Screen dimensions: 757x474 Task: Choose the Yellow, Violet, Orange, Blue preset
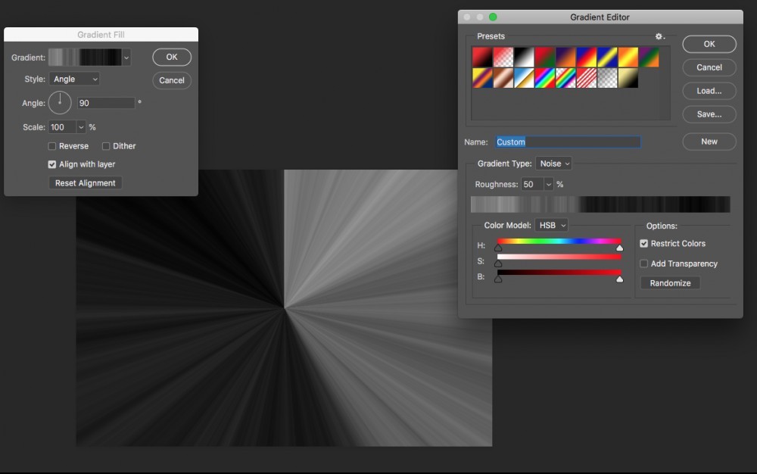pyautogui.click(x=481, y=78)
